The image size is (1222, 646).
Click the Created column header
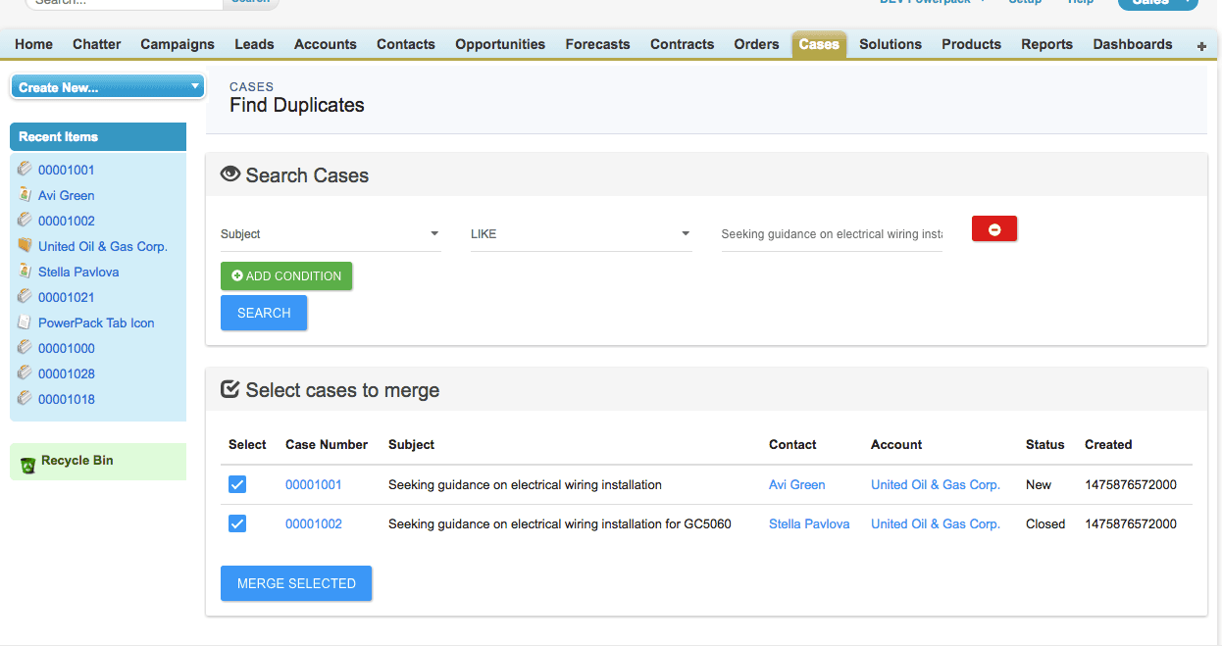[x=1108, y=444]
